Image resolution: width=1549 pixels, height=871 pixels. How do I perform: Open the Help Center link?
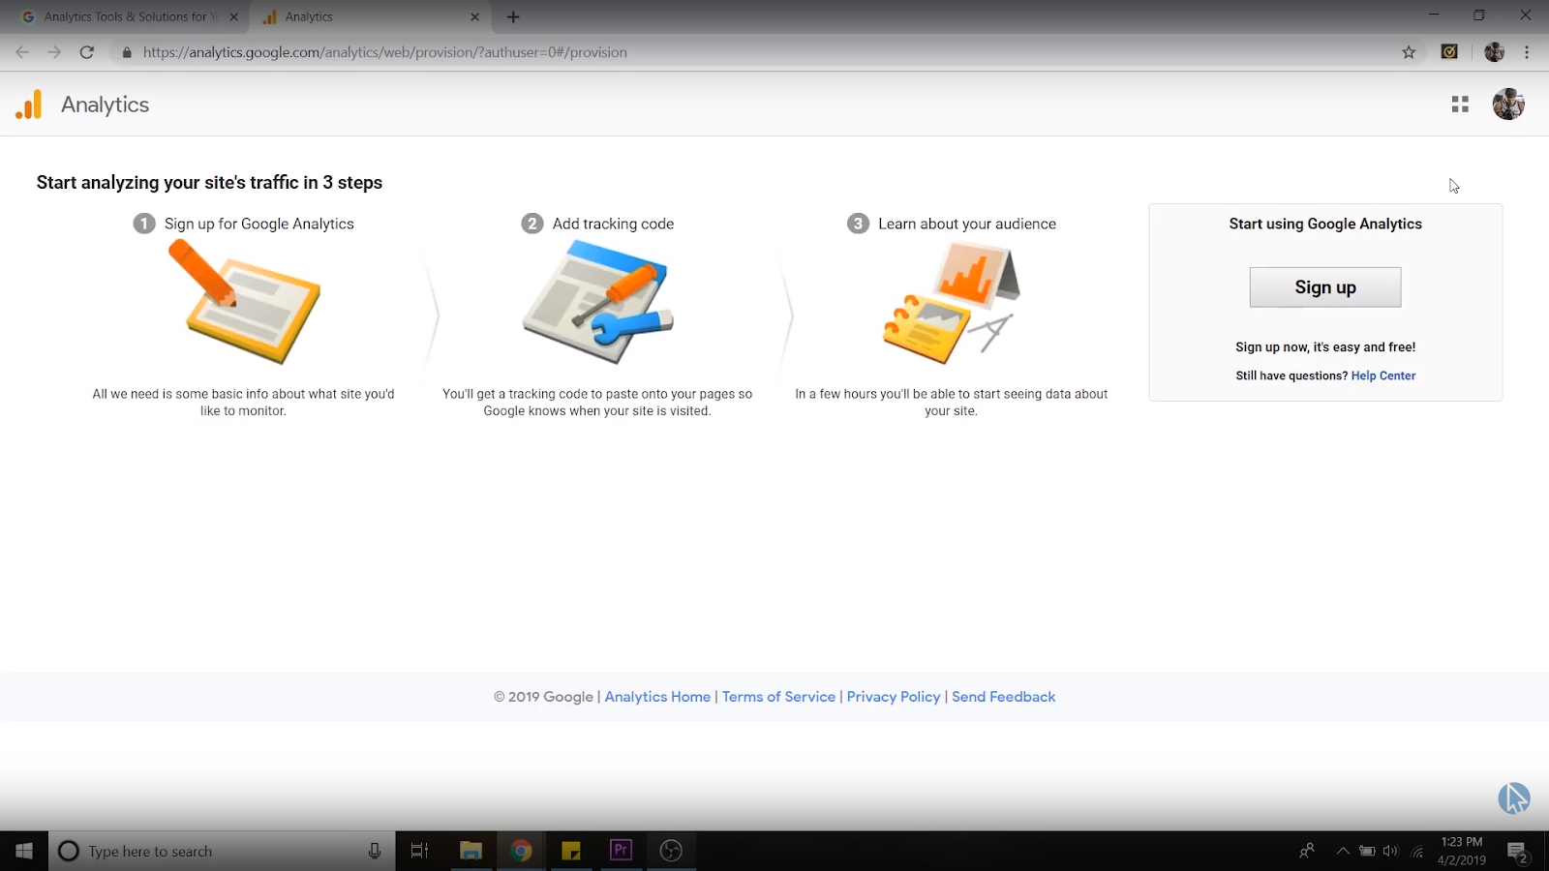1382,375
